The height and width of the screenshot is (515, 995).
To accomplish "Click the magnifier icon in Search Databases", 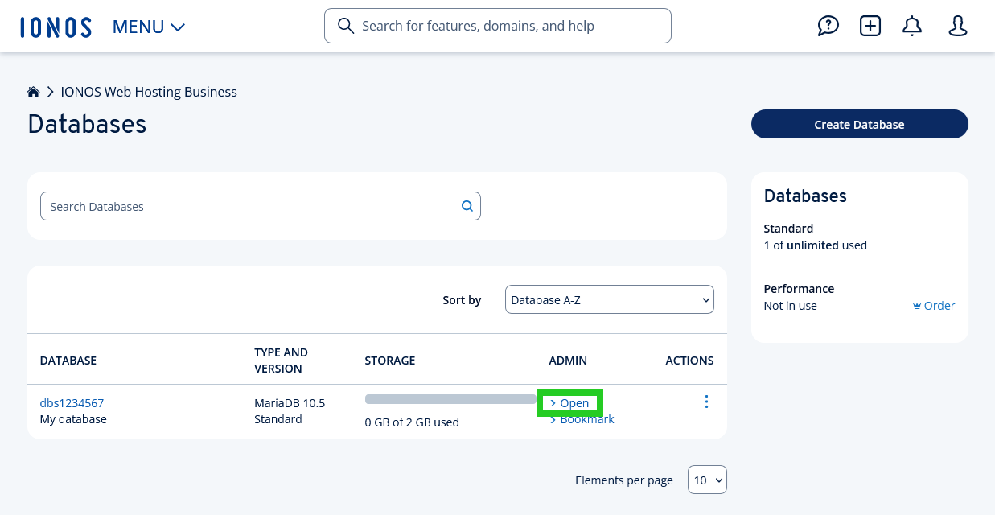I will 467,206.
